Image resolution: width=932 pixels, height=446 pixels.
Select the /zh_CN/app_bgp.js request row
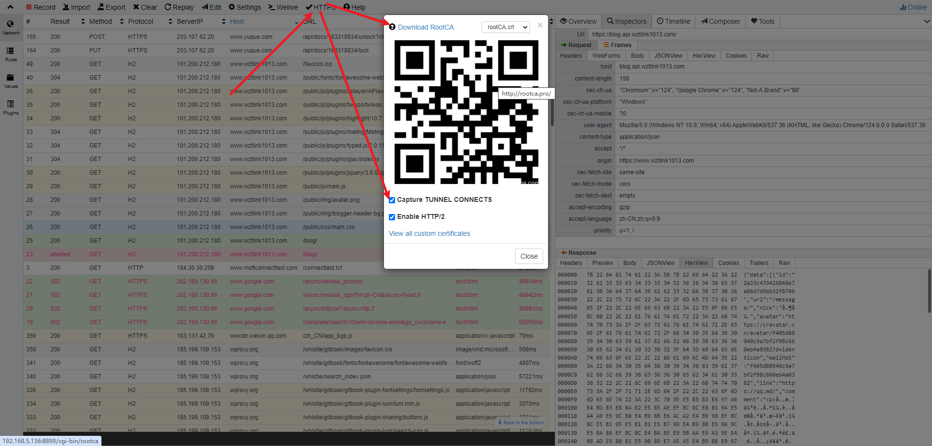point(286,336)
